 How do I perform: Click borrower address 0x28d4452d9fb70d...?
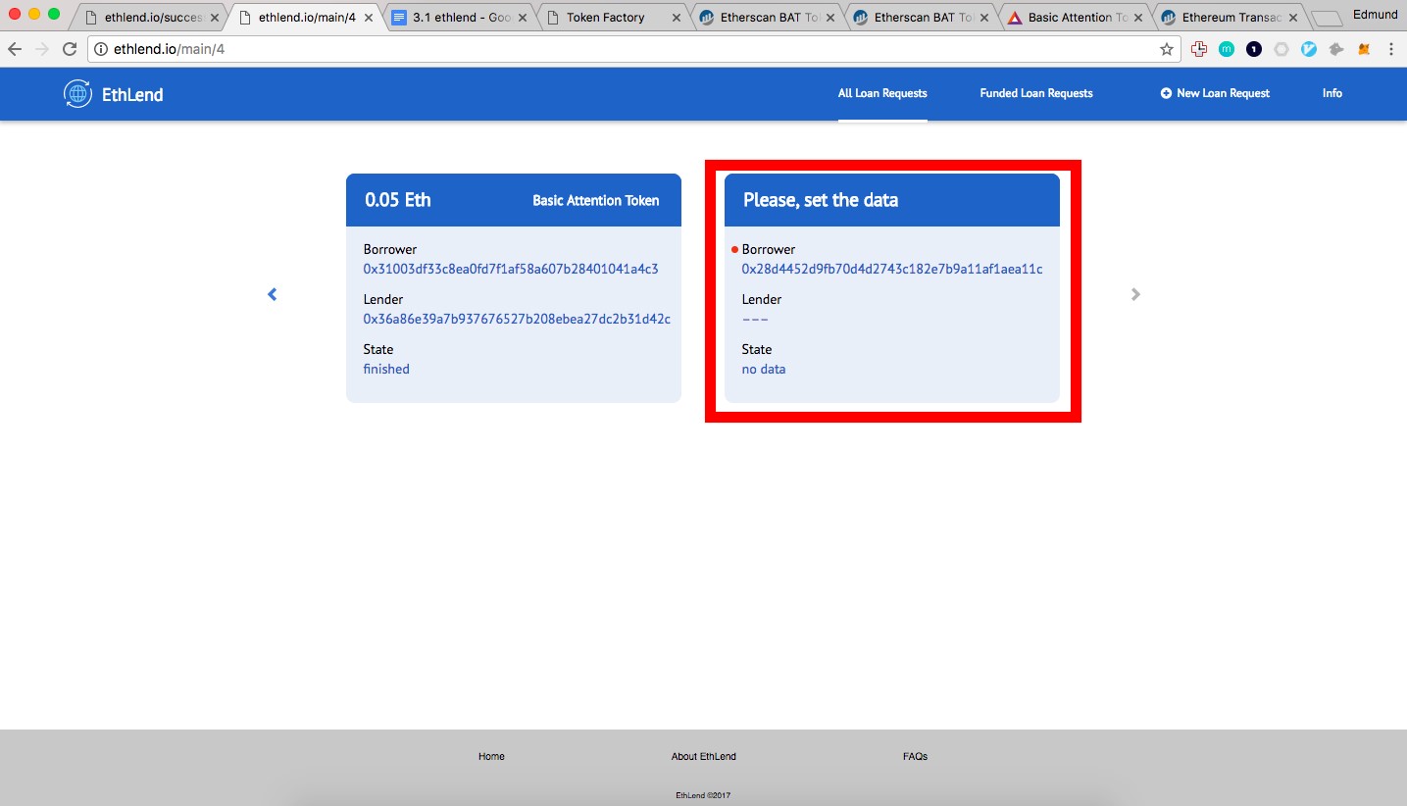pyautogui.click(x=892, y=269)
